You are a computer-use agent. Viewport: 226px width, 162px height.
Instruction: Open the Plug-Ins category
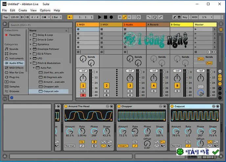[x=14, y=77]
